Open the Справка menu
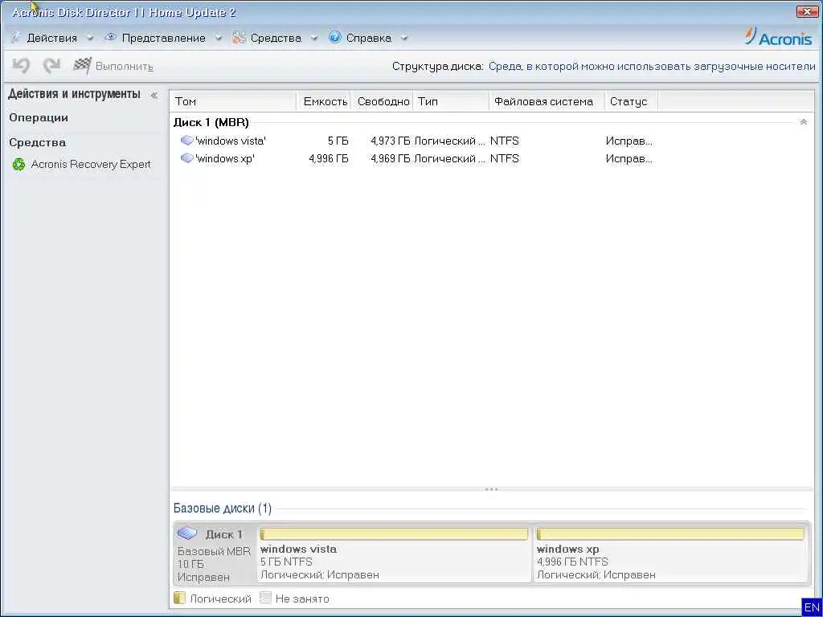Viewport: 823px width, 617px height. tap(368, 38)
